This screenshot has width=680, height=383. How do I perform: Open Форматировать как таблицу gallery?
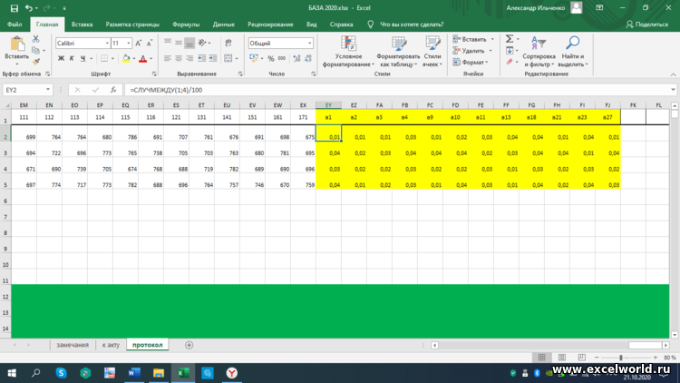coord(398,52)
